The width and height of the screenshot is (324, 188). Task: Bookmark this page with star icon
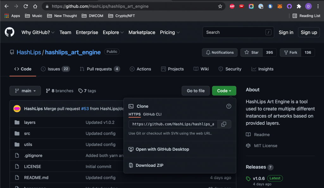pos(220,6)
